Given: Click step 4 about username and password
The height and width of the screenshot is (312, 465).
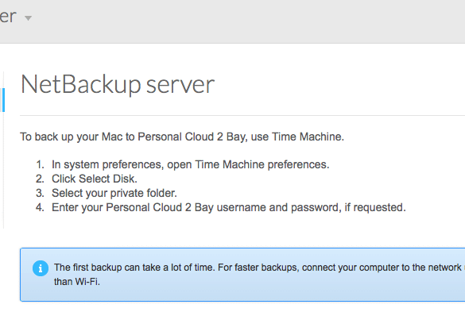Looking at the screenshot, I should 229,207.
